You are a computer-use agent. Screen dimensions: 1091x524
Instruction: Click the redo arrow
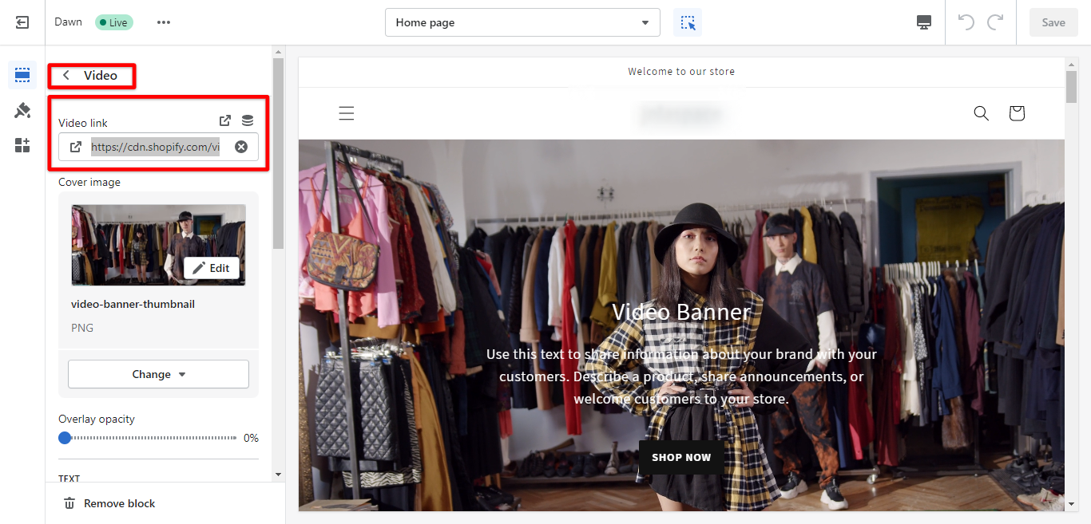pos(995,22)
